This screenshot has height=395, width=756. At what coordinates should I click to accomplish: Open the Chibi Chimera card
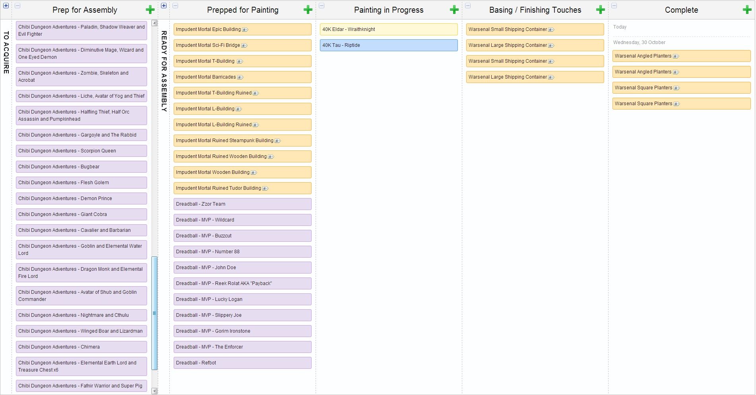(x=81, y=347)
